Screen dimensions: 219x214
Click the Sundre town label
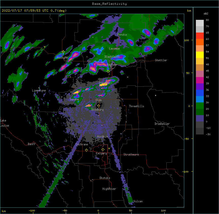[74, 99]
